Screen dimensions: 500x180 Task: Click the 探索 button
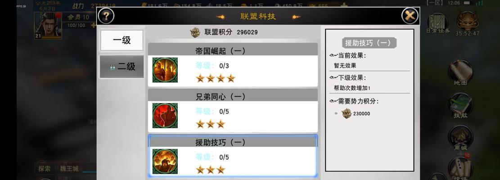click(x=44, y=169)
